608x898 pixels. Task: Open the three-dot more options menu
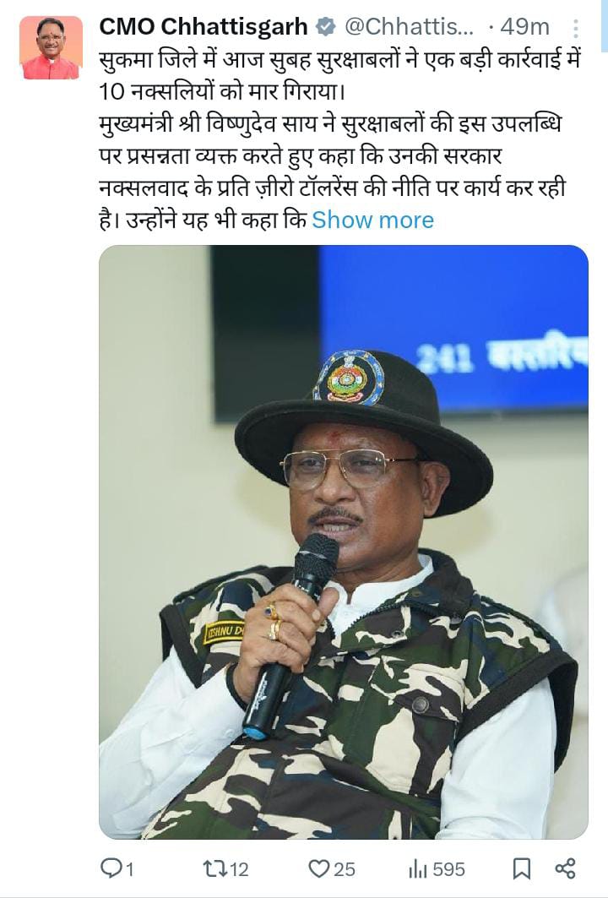tap(575, 28)
